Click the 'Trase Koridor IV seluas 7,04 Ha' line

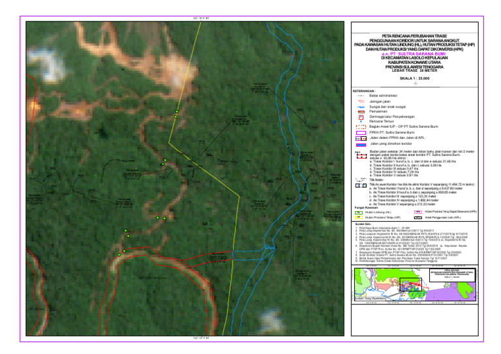[x=394, y=172]
